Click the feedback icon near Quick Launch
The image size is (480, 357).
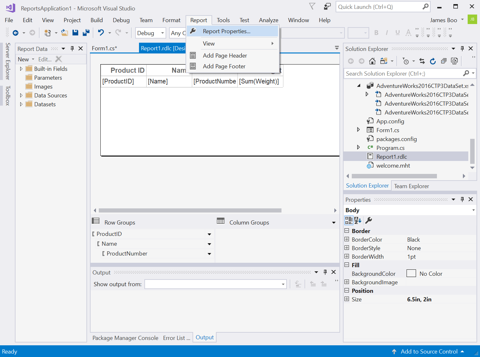327,6
